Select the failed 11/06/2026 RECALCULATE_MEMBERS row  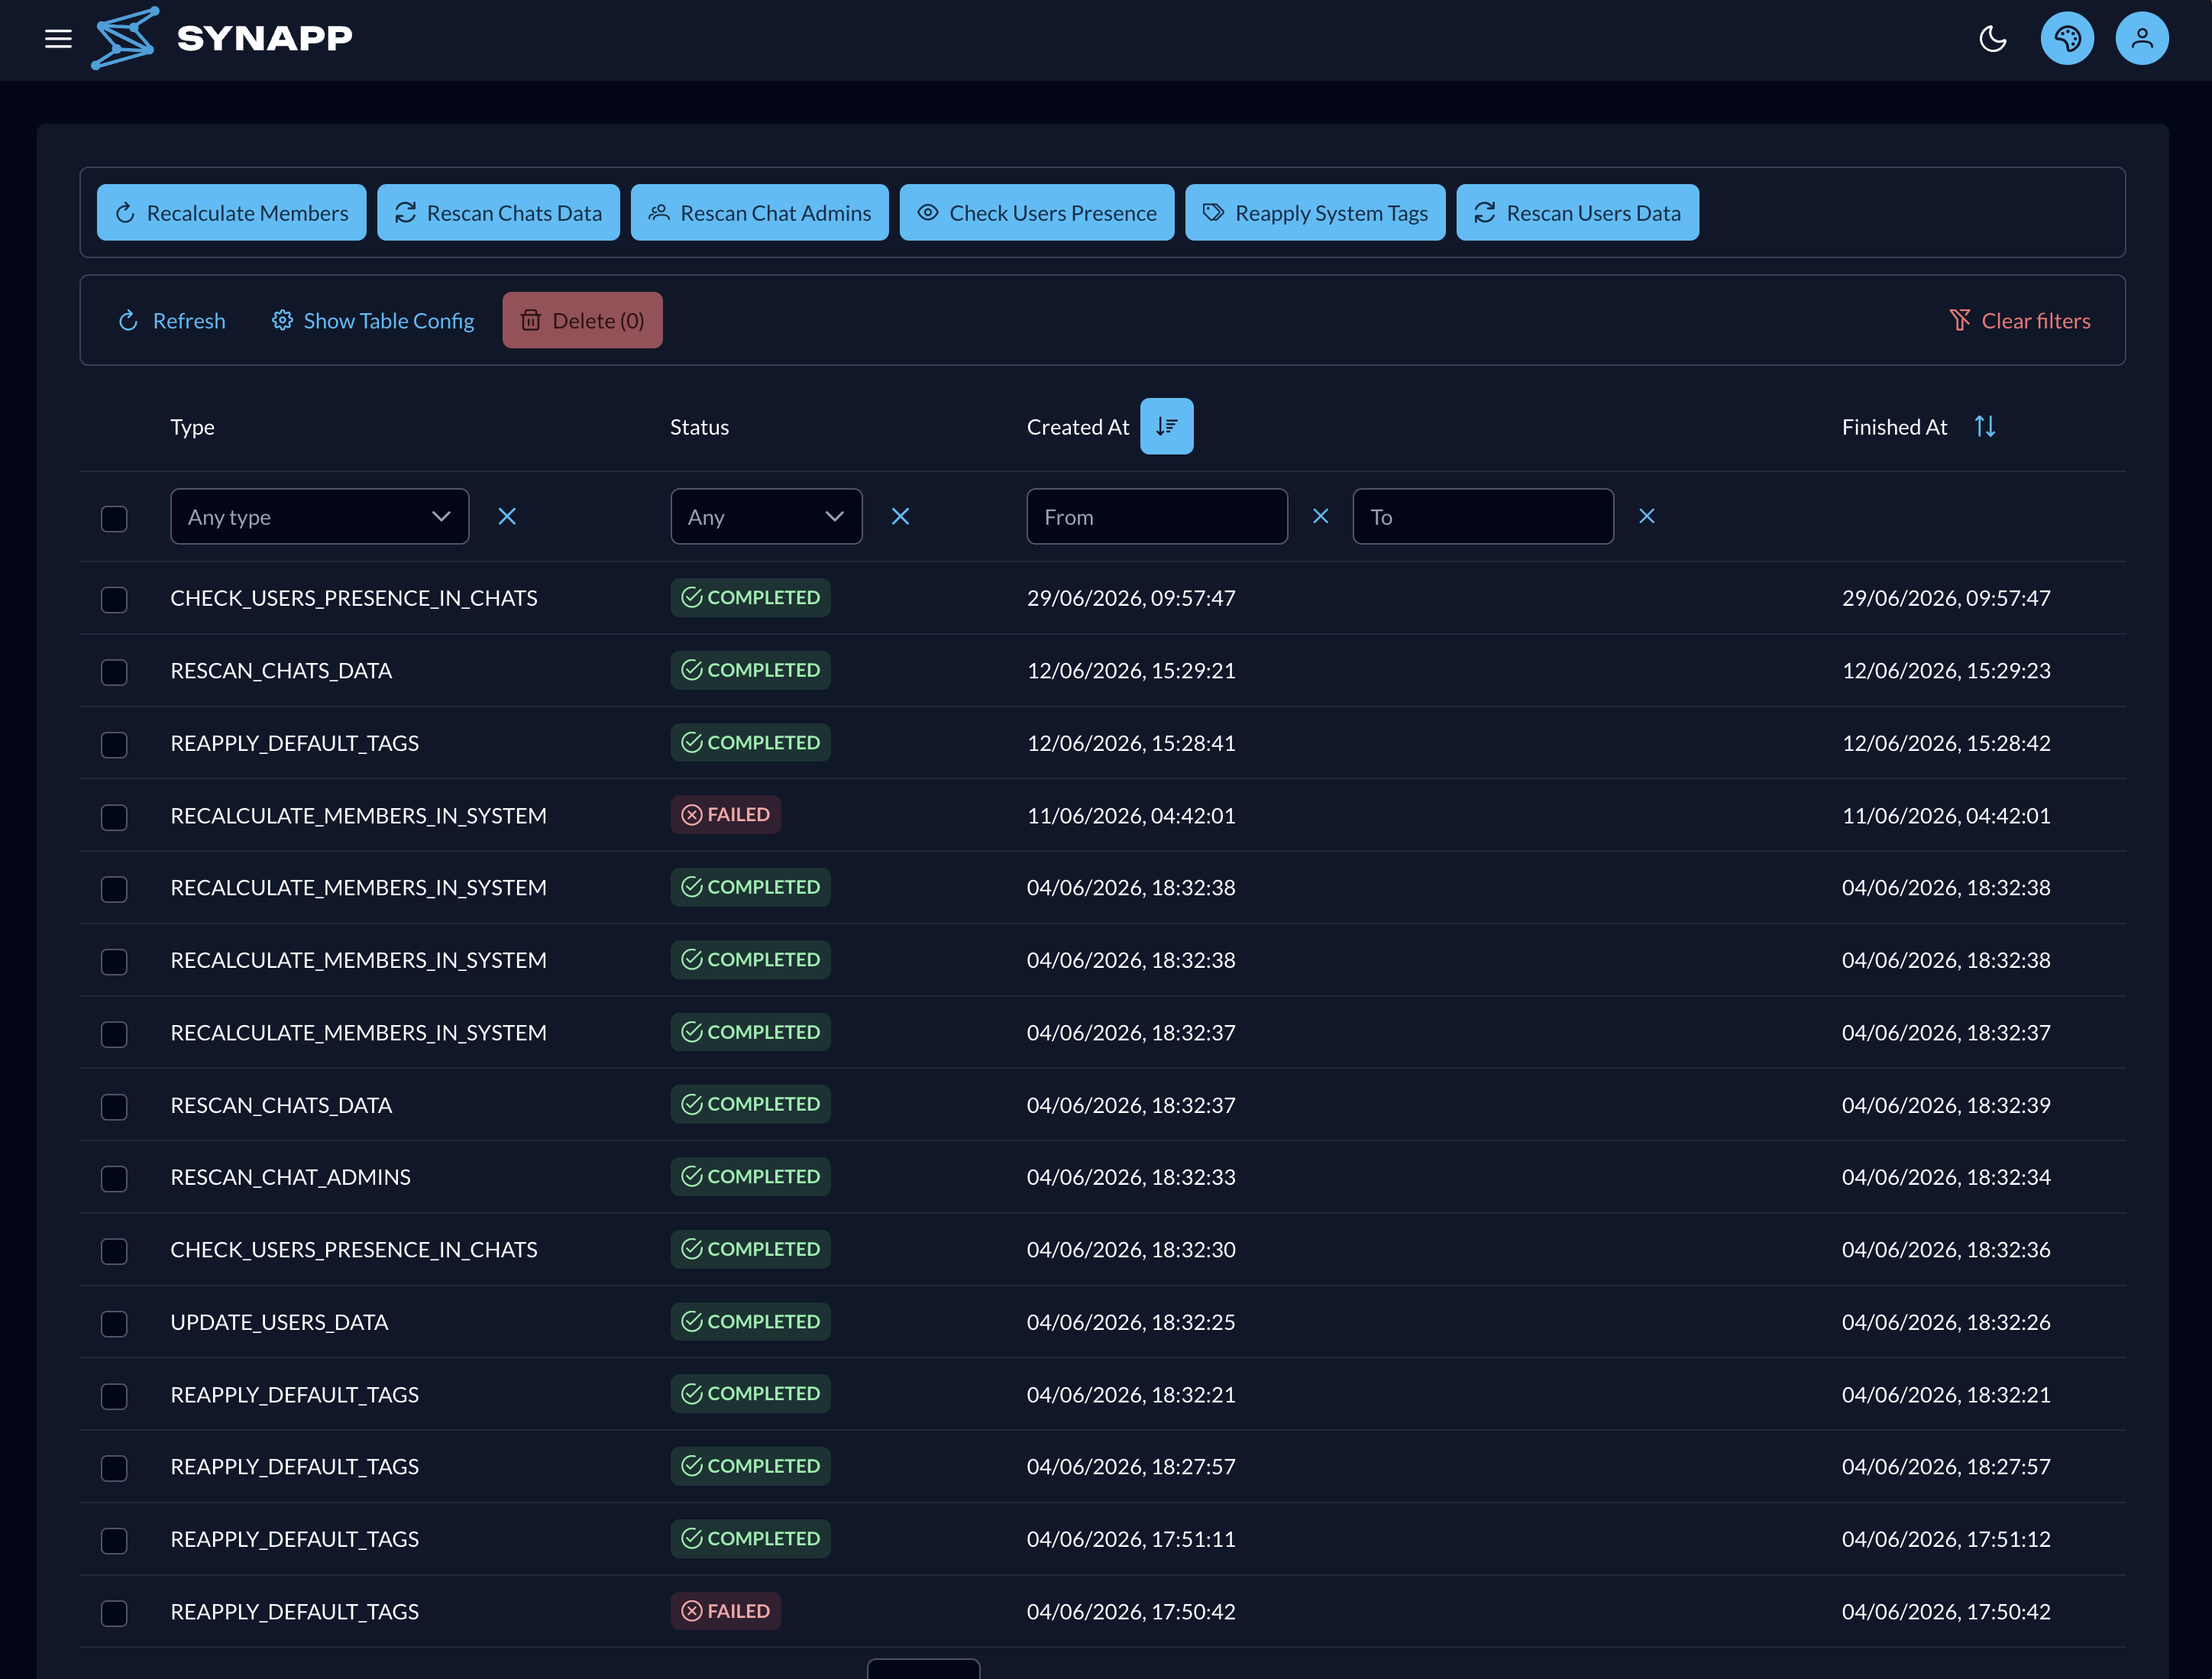114,817
